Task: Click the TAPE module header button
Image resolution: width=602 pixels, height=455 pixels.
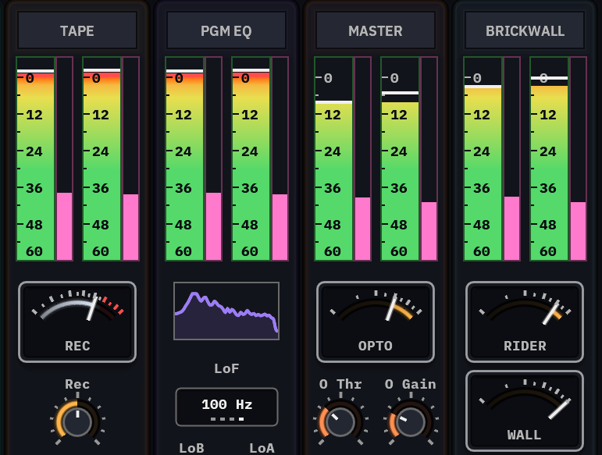Action: point(77,30)
